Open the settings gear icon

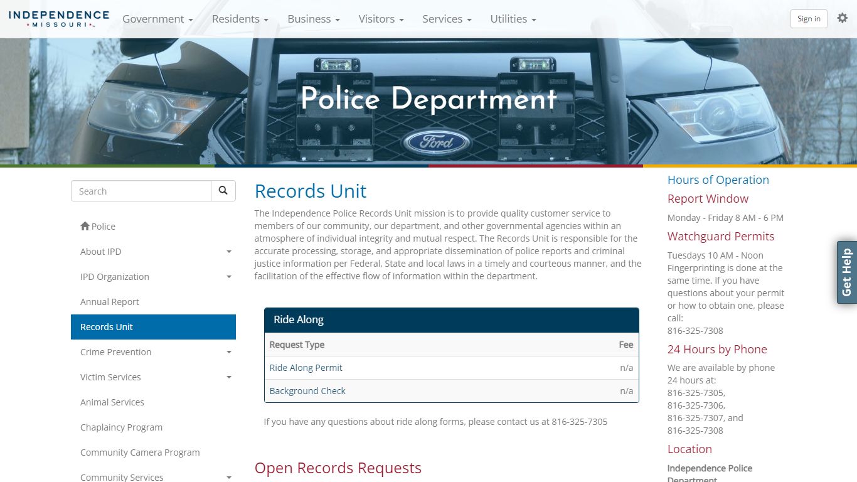click(843, 19)
